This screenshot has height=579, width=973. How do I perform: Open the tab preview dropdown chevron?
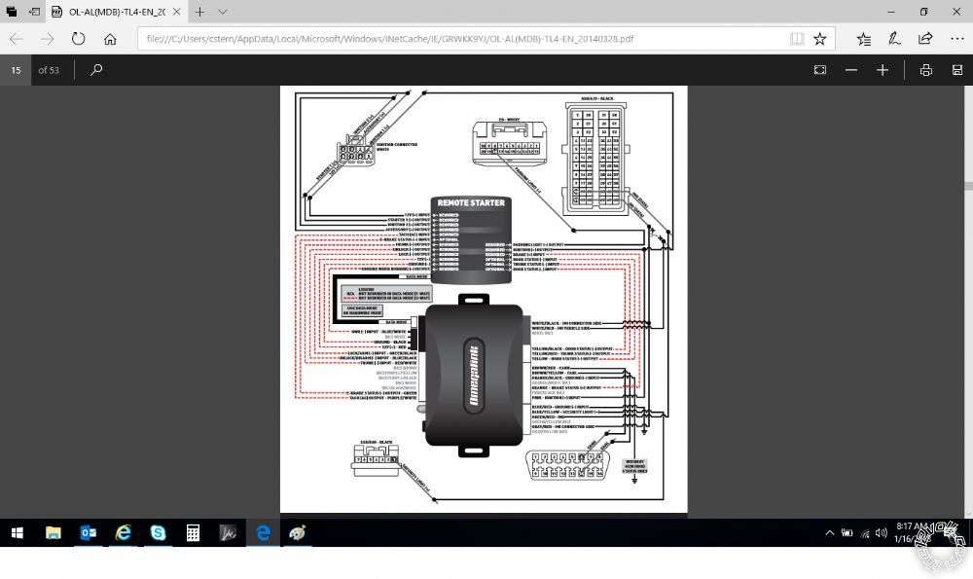coord(223,12)
